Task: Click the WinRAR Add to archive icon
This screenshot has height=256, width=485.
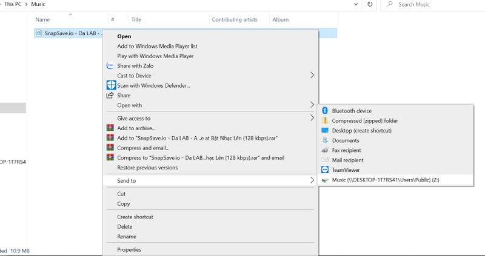Action: 110,128
